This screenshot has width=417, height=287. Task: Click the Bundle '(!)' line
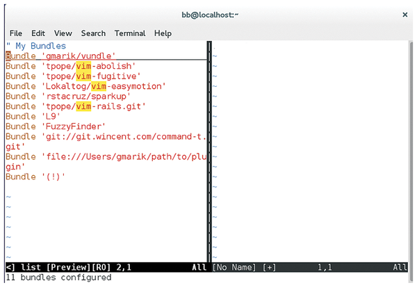tap(35, 177)
